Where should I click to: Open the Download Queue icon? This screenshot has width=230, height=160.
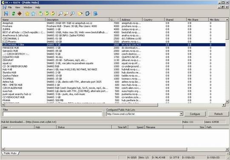40,14
